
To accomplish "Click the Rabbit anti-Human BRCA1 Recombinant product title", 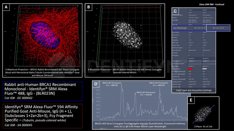I will point(40,89).
